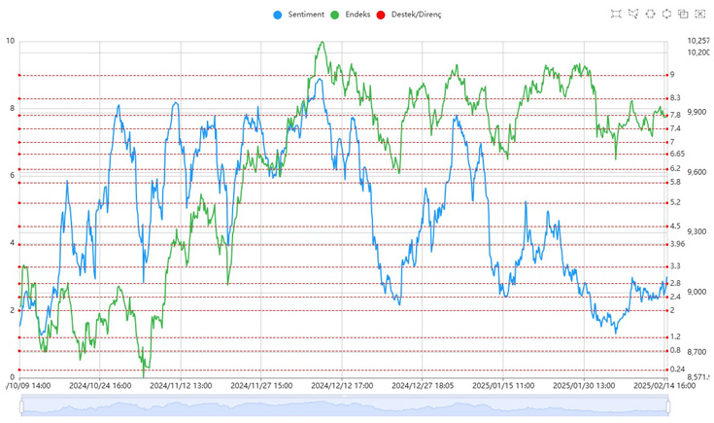Viewport: 714px width, 423px height.
Task: Toggle the keep-selections multi-brush icon
Action: [683, 14]
